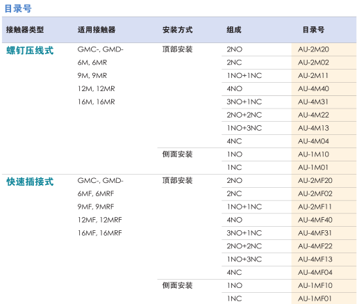Screen dimensions: 357x304
Task: Click the 3NO+1NC cell for AU-4M31
Action: (x=244, y=102)
